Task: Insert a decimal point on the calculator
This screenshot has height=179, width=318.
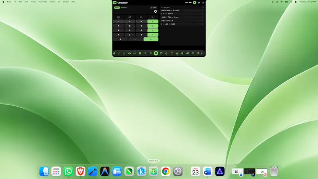Action: point(136,39)
